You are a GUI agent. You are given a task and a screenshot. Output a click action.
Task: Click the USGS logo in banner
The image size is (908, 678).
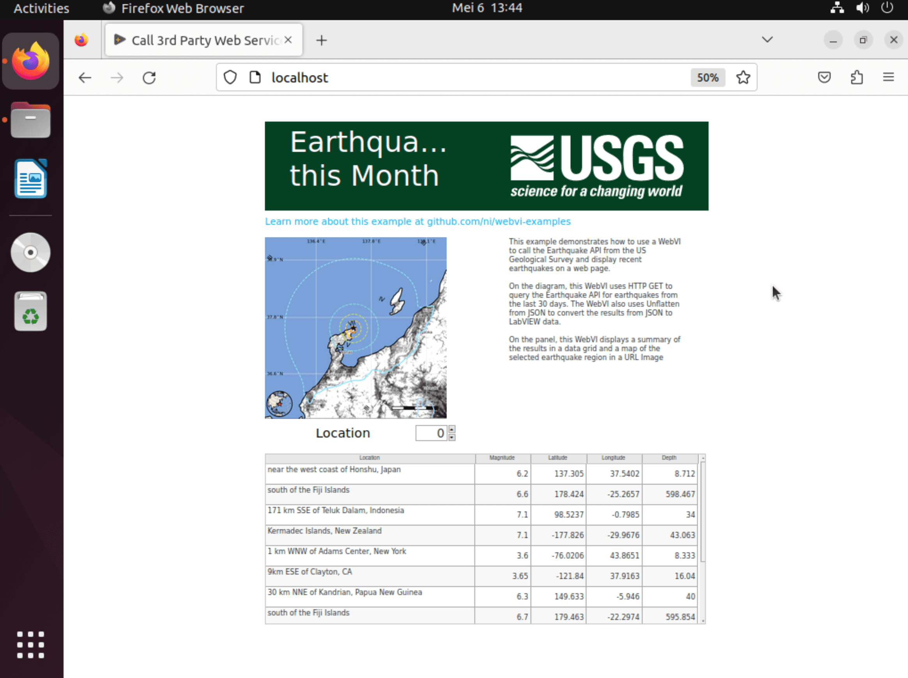pyautogui.click(x=597, y=166)
